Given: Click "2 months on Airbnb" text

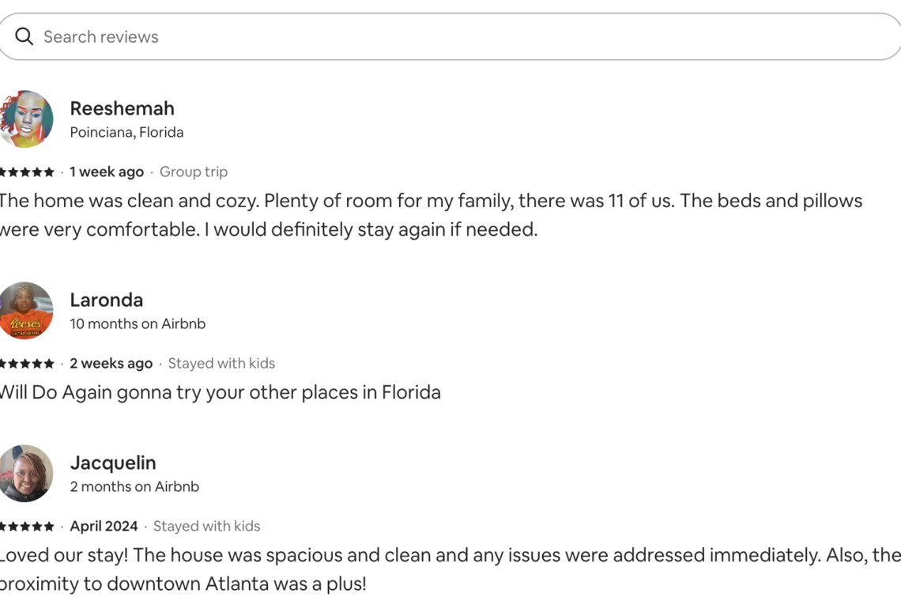Looking at the screenshot, I should click(134, 486).
